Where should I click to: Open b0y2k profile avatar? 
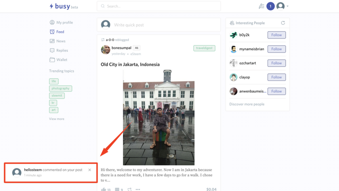click(x=234, y=35)
